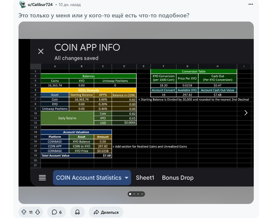Image resolution: width=263 pixels, height=218 pixels.
Task: Click the 'Add section for Realized Gains' note
Action: click(x=150, y=146)
